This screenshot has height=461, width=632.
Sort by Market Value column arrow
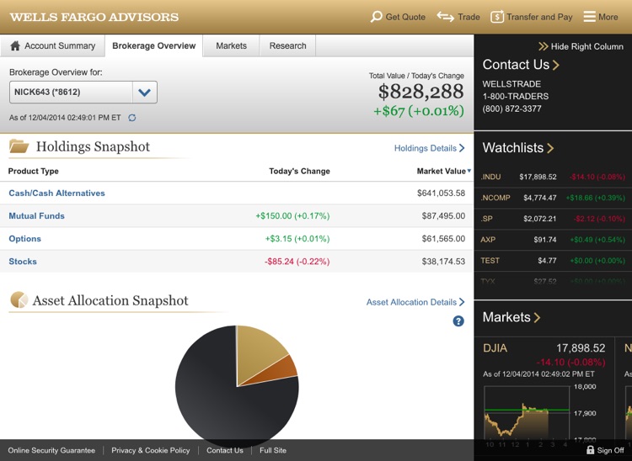[x=469, y=171]
